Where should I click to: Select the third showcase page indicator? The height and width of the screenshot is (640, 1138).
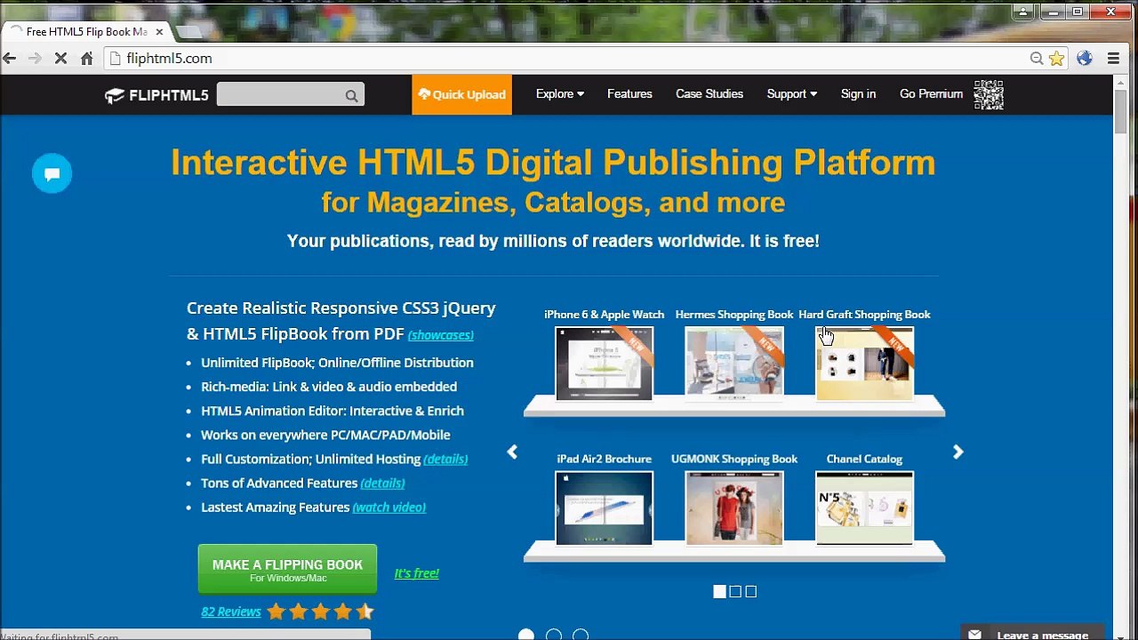tap(751, 592)
